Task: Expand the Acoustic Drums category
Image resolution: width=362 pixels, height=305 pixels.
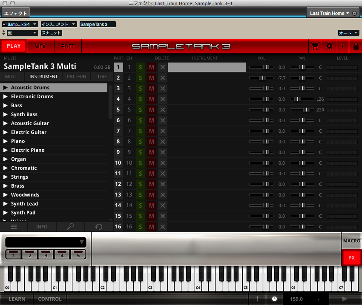Action: pyautogui.click(x=6, y=88)
